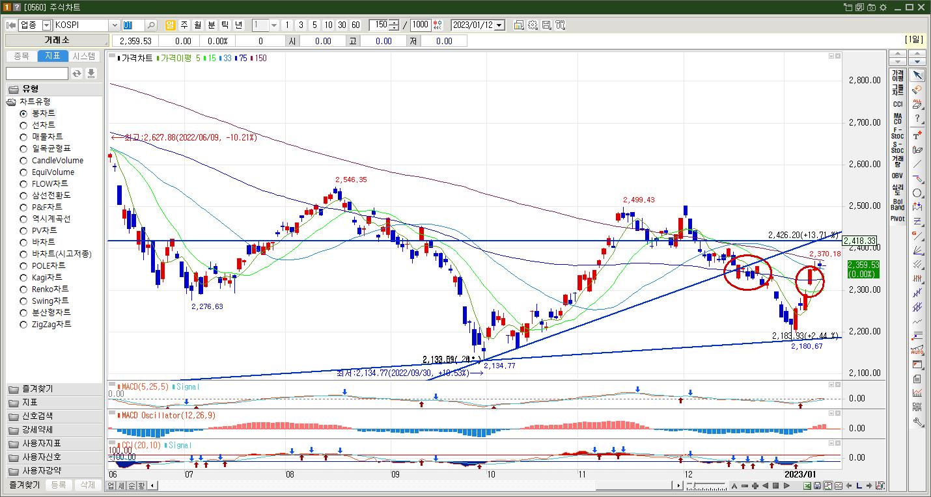This screenshot has height=497, width=931.
Task: Click refresh icon beside indicator search box
Action: click(x=77, y=74)
